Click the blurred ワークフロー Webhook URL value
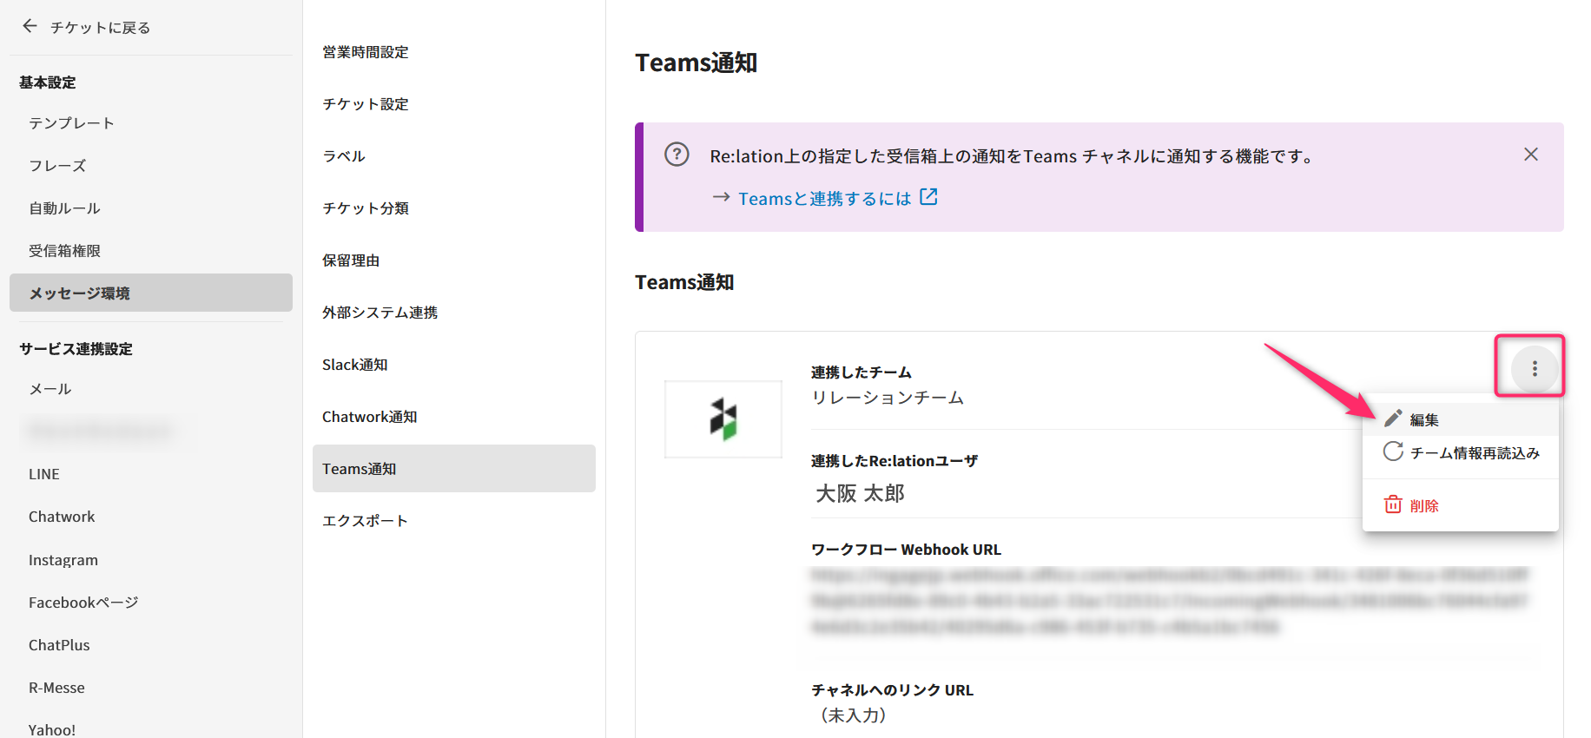Viewport: 1591px width, 738px height. 1170,601
